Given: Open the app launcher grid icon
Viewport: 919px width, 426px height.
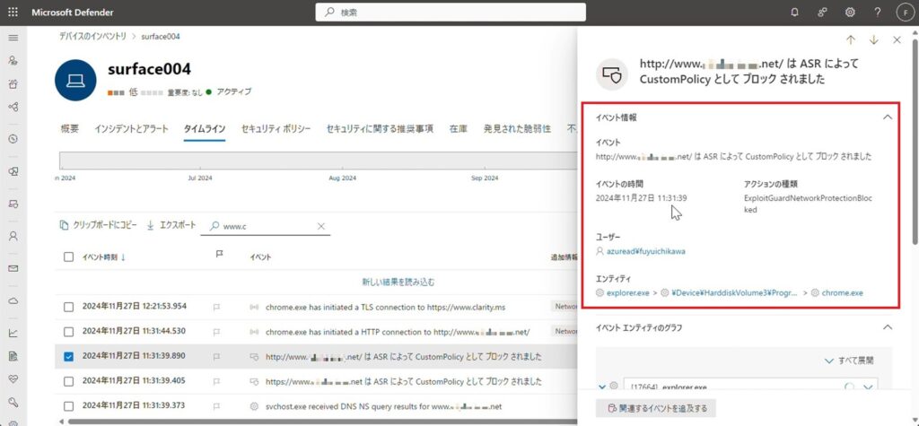Looking at the screenshot, I should point(13,12).
